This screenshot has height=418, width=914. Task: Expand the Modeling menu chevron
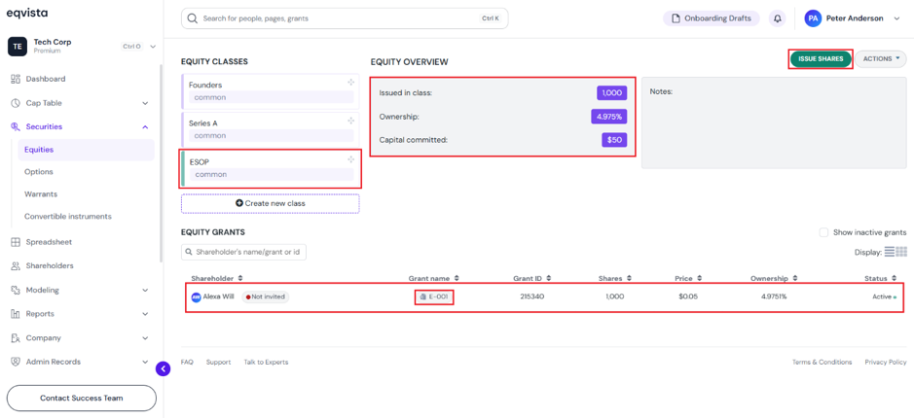click(x=145, y=290)
